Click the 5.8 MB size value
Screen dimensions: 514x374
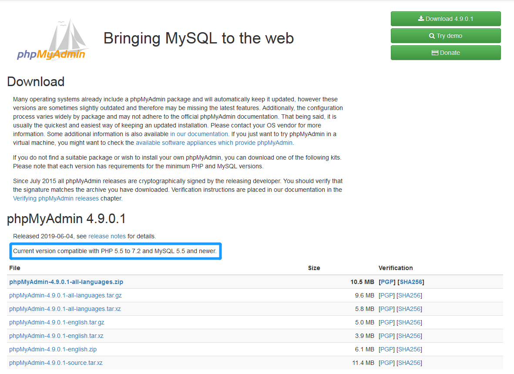pyautogui.click(x=365, y=309)
